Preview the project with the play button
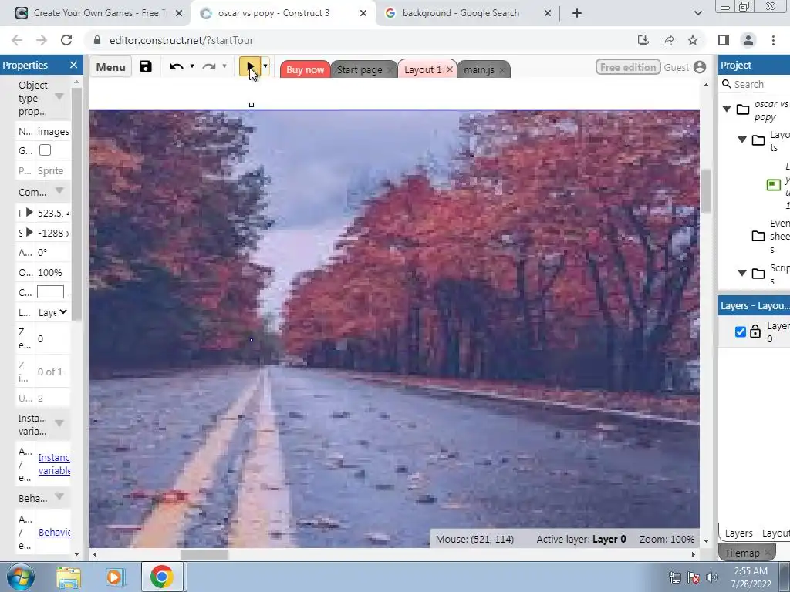790x592 pixels. pyautogui.click(x=250, y=66)
